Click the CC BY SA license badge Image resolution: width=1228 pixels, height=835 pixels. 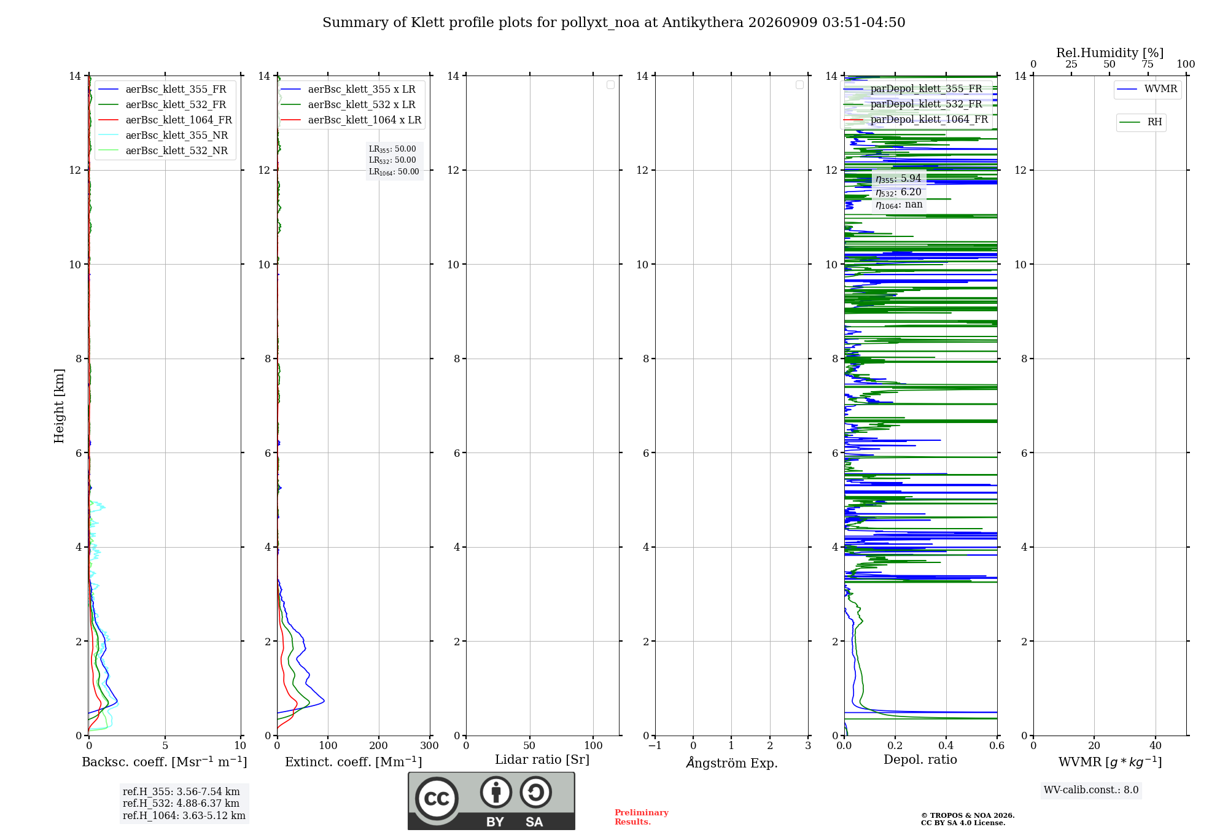tap(491, 801)
